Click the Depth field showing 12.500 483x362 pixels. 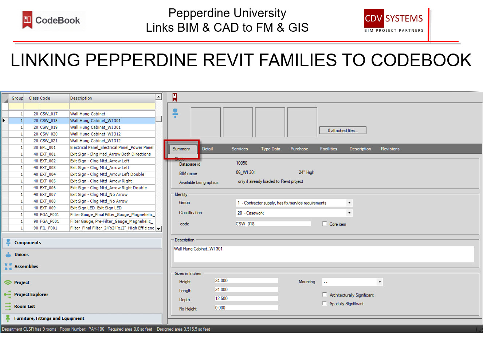coord(246,299)
